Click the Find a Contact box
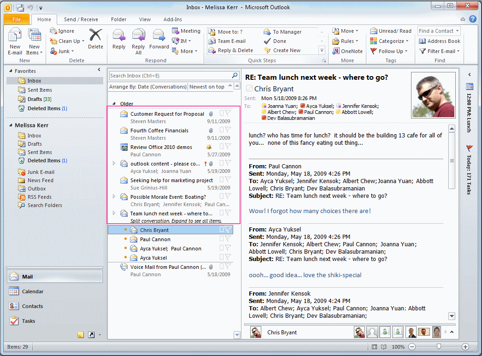Viewport: 482px width, 356px height. coord(439,31)
